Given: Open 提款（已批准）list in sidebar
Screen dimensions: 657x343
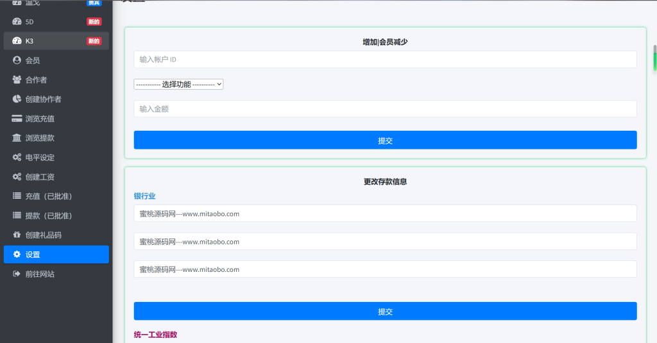Looking at the screenshot, I should (x=56, y=215).
